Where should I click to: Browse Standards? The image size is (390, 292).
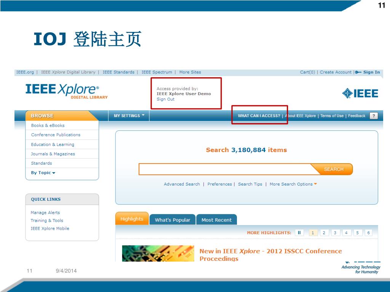point(42,163)
